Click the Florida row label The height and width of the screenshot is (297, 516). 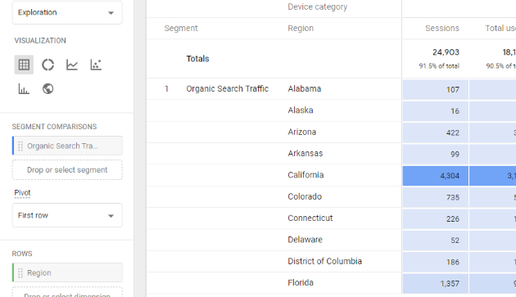click(x=301, y=282)
